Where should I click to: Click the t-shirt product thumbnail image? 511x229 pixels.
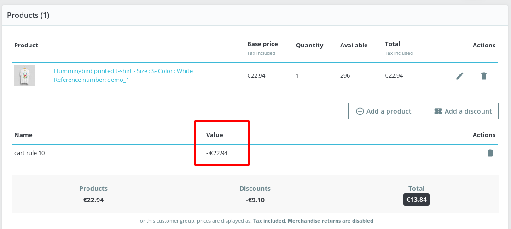[x=24, y=75]
